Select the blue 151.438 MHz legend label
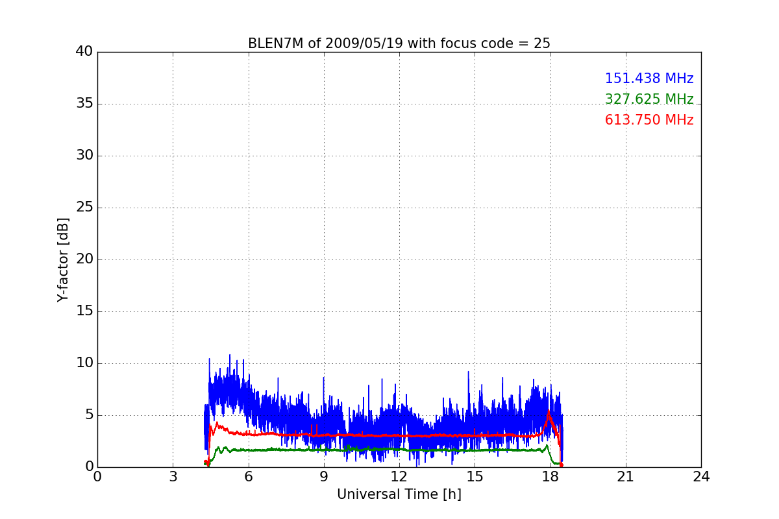The height and width of the screenshot is (519, 779). (649, 78)
